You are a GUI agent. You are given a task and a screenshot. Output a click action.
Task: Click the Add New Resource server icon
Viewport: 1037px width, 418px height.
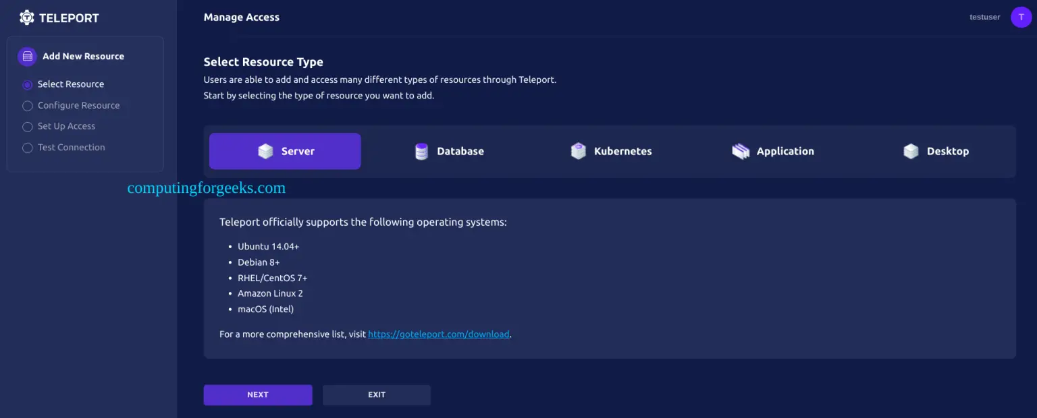click(x=27, y=57)
